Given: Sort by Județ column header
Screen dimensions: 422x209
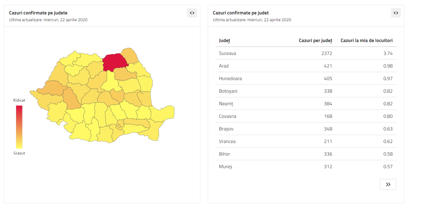Looking at the screenshot, I should point(225,41).
